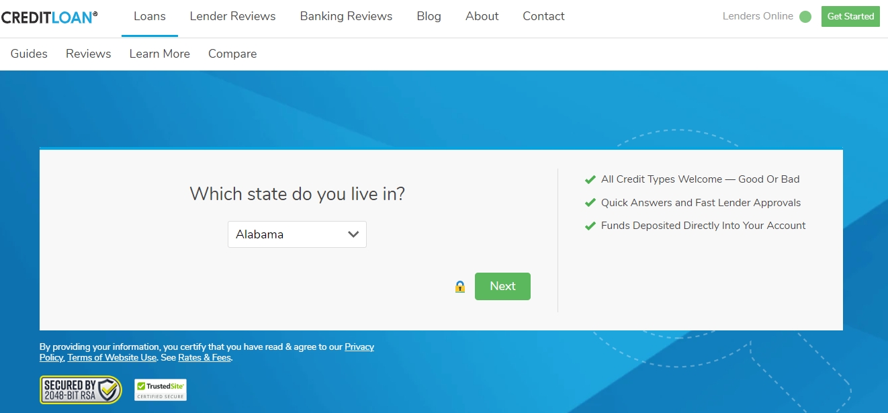The height and width of the screenshot is (413, 888).
Task: Select the Reviews sub-navigation item
Action: [x=89, y=54]
